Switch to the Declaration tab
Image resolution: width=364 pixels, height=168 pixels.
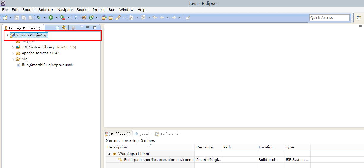click(x=168, y=134)
